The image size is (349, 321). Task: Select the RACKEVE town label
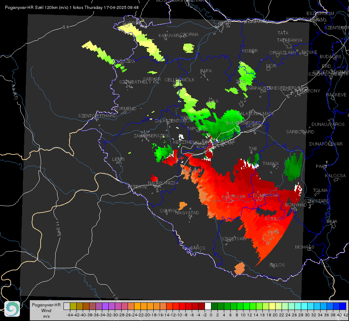point(336,95)
